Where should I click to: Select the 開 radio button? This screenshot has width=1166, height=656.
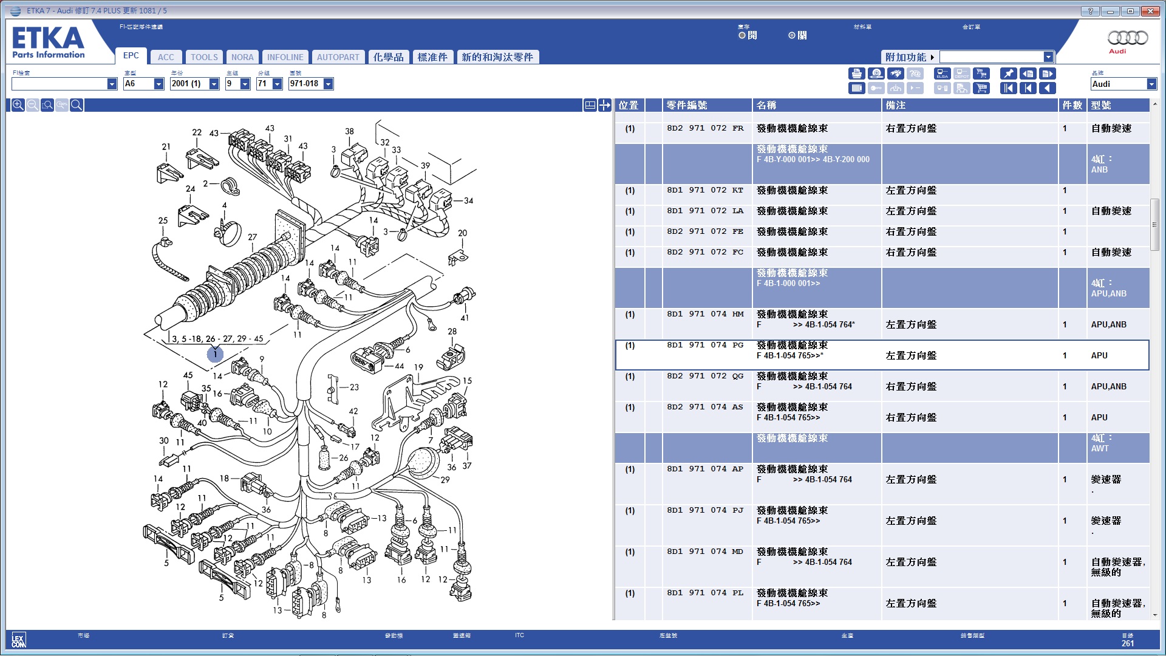[742, 35]
